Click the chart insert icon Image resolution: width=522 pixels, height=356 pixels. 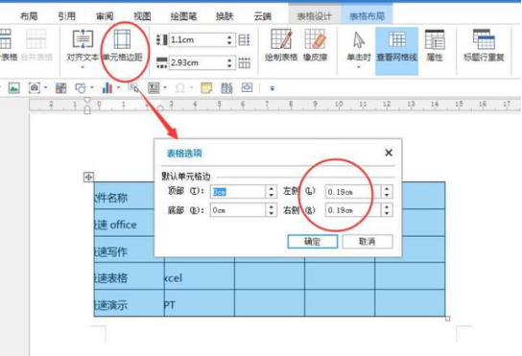[x=107, y=88]
